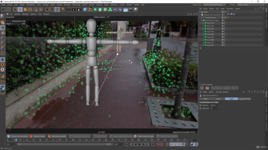
Task: Collapse Points de suivi auto group
Action: tap(202, 20)
